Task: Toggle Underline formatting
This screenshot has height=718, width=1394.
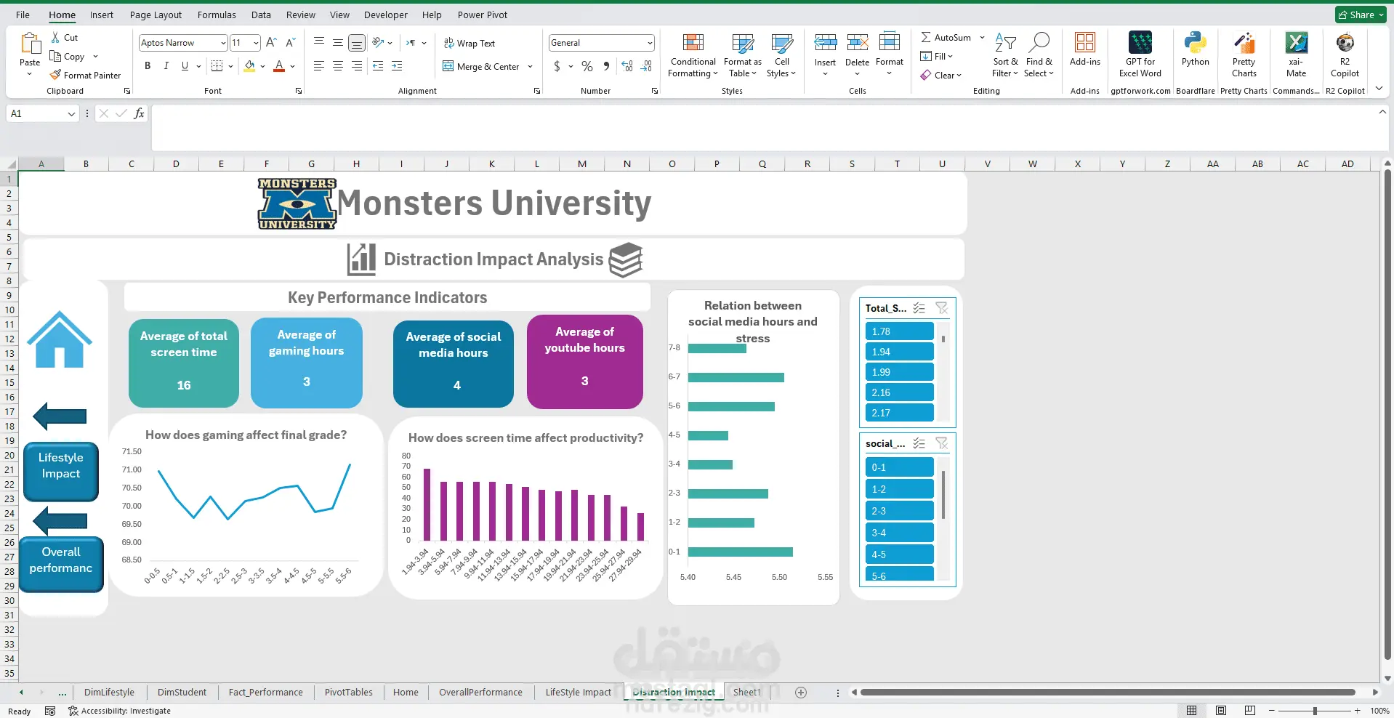Action: [185, 66]
